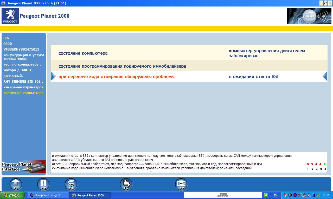Select 'дизельный.' entry in sidebar
The height and width of the screenshot is (199, 333).
tap(13, 76)
